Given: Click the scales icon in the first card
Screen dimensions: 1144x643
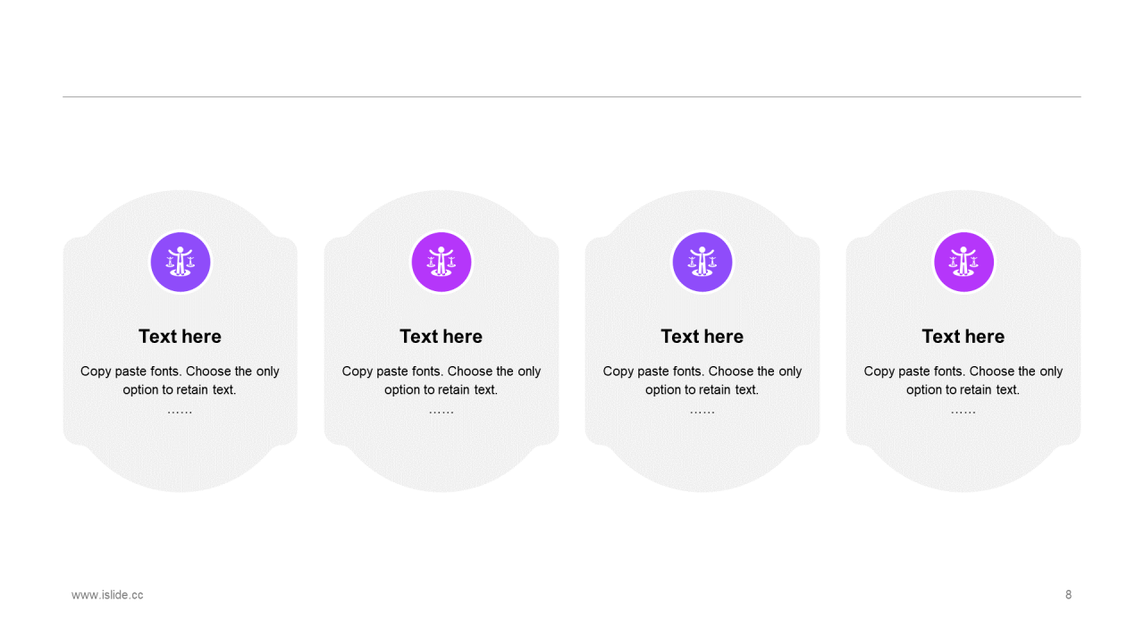Looking at the screenshot, I should point(180,262).
